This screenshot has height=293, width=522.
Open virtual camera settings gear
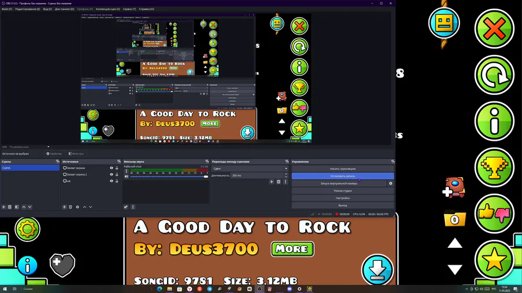tap(390, 184)
